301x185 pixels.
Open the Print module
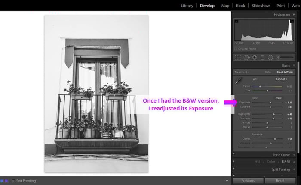pos(280,6)
